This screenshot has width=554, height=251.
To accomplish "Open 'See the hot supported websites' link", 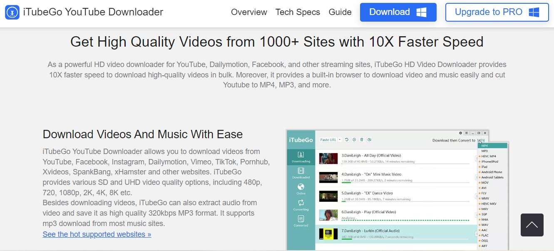I will pos(97,234).
